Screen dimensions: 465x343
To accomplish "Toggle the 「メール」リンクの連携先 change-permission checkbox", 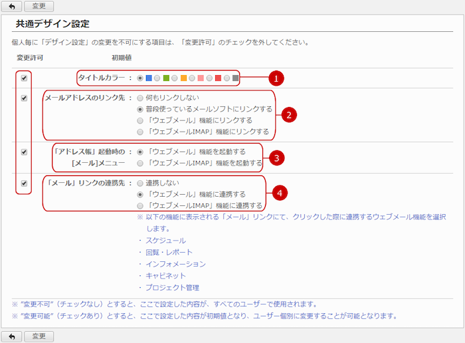I will tap(24, 183).
